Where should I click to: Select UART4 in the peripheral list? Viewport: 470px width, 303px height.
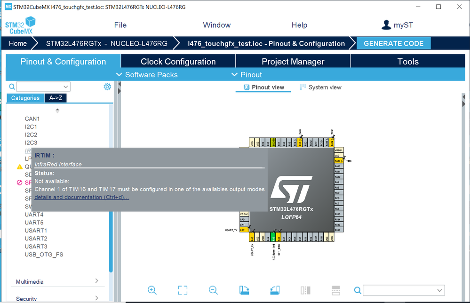[x=34, y=215]
